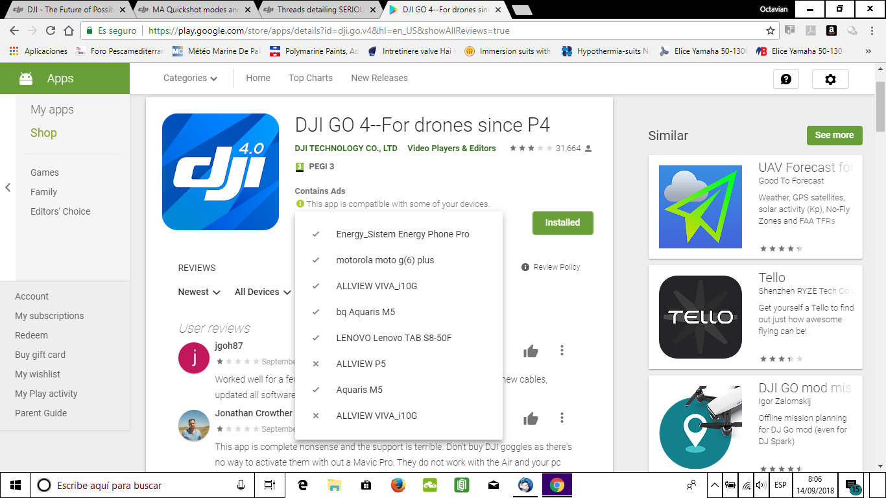Open the Polymarine Paints bookmark

point(314,51)
